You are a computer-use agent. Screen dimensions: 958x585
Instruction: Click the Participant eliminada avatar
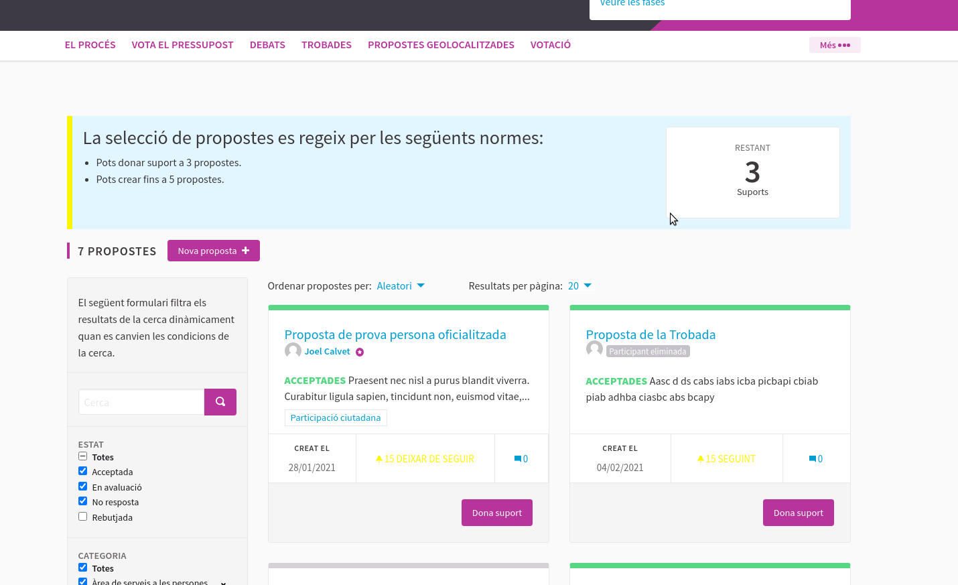click(x=594, y=348)
